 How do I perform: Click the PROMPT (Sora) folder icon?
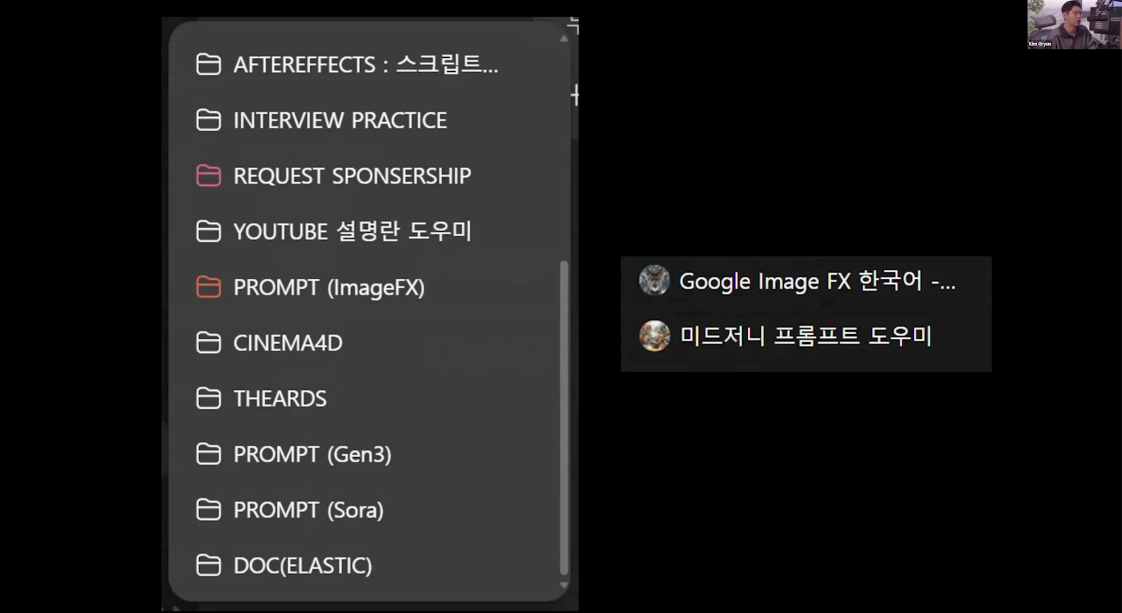coord(208,510)
